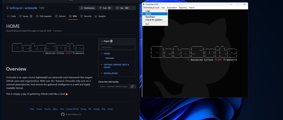Open the INSTALLATION wiki page
The width and height of the screenshot is (283, 120).
tap(111, 73)
